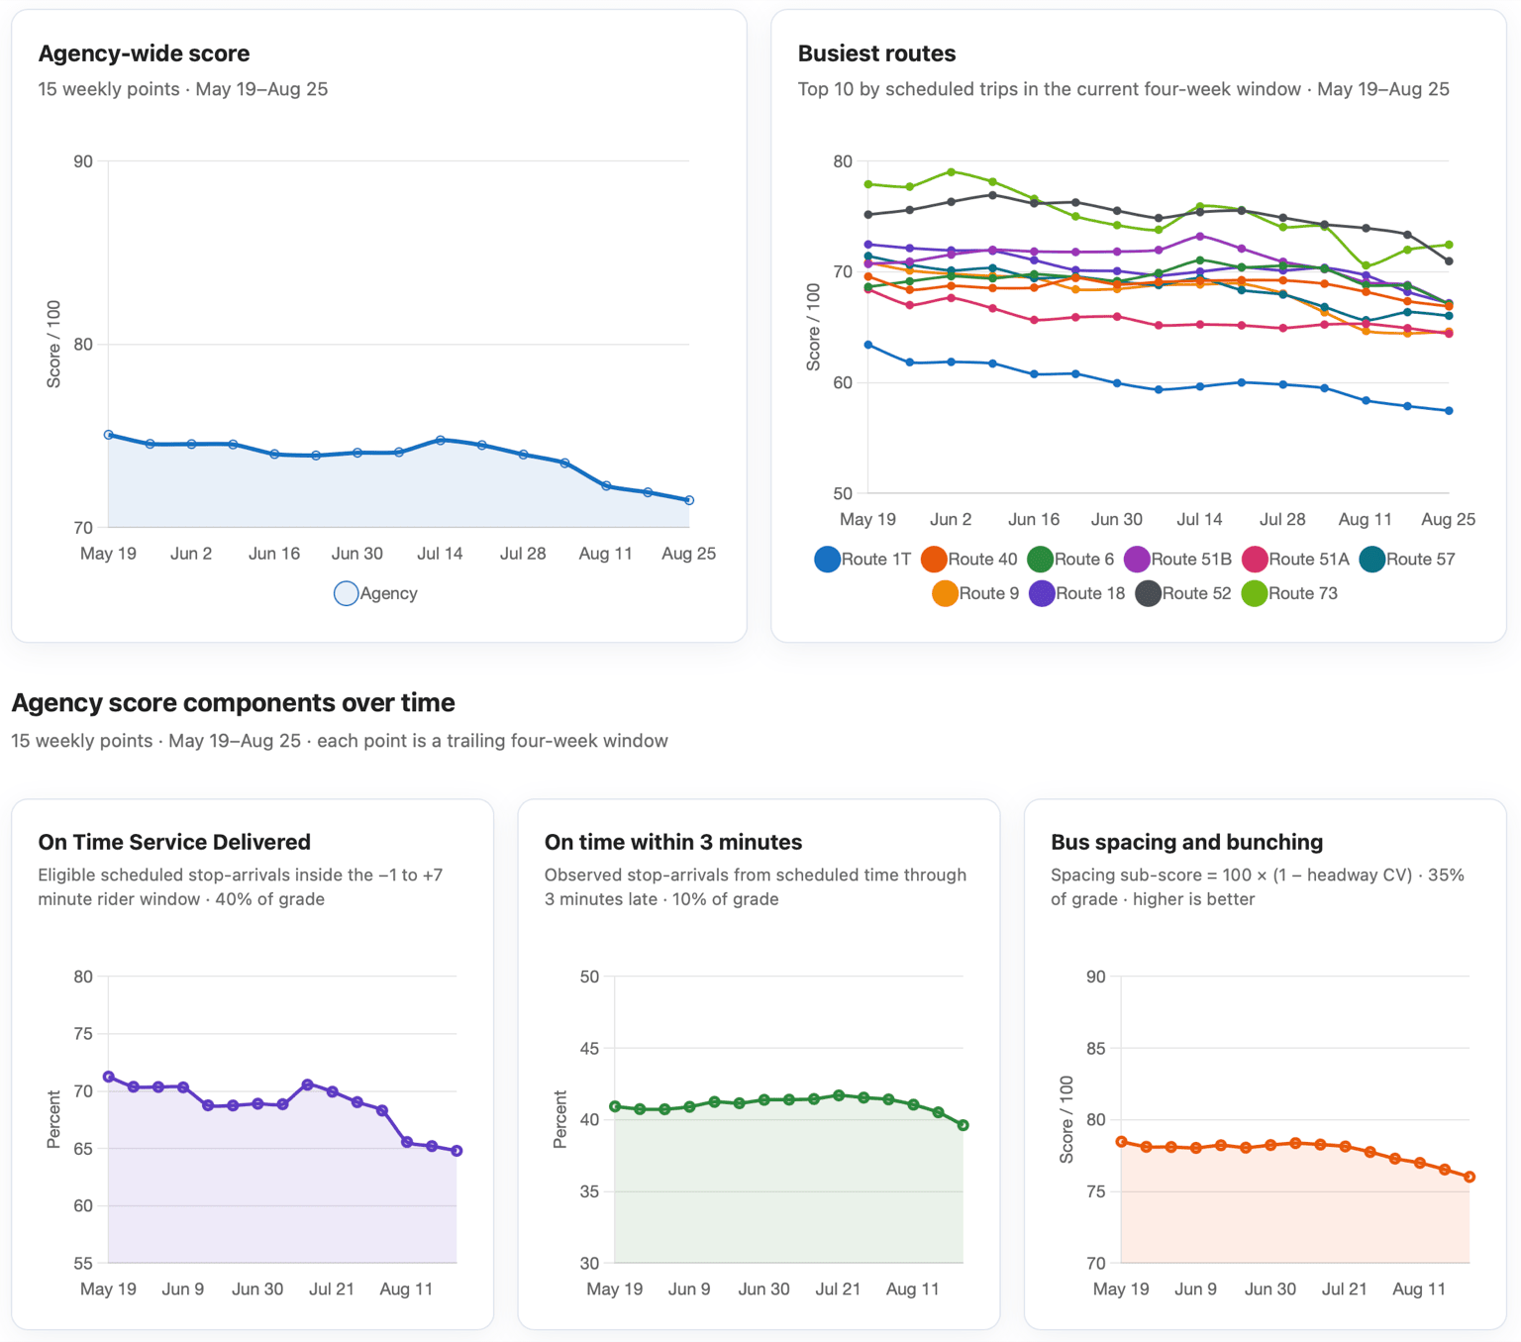Select first point of Bus spacing chart

coord(1122,1142)
